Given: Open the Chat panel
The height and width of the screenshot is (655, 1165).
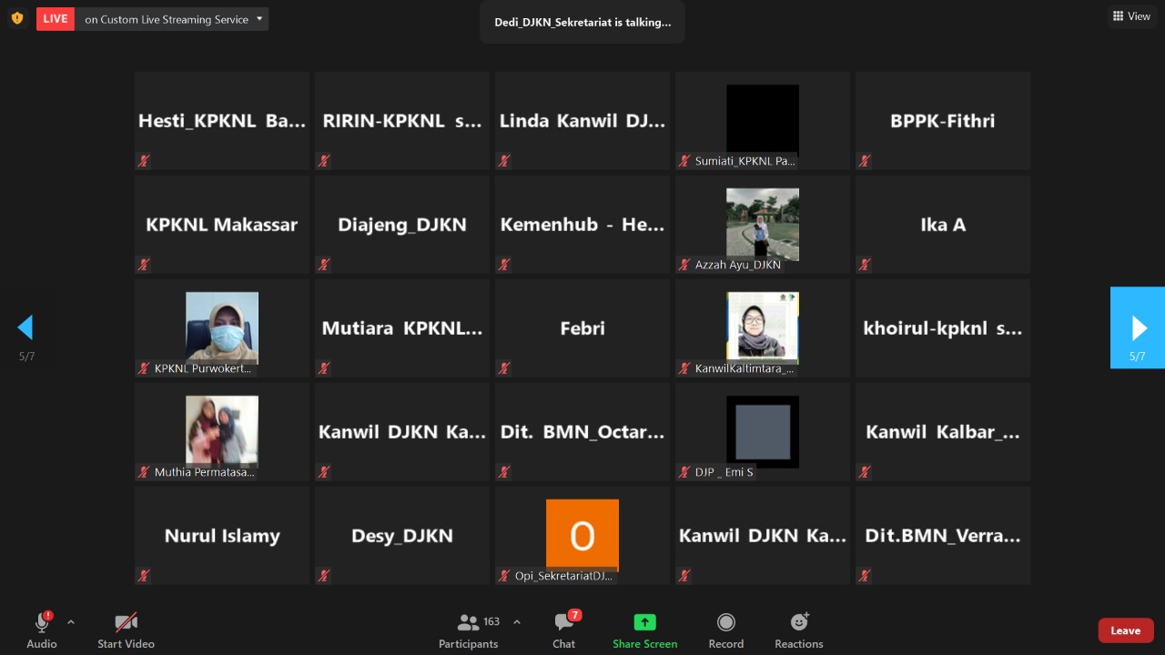Looking at the screenshot, I should point(564,630).
